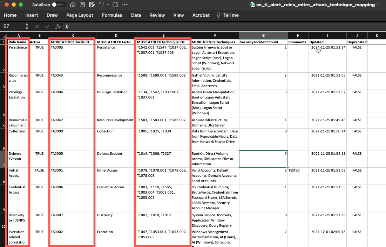This screenshot has width=386, height=247.
Task: Select column A header
Action: 19,36
